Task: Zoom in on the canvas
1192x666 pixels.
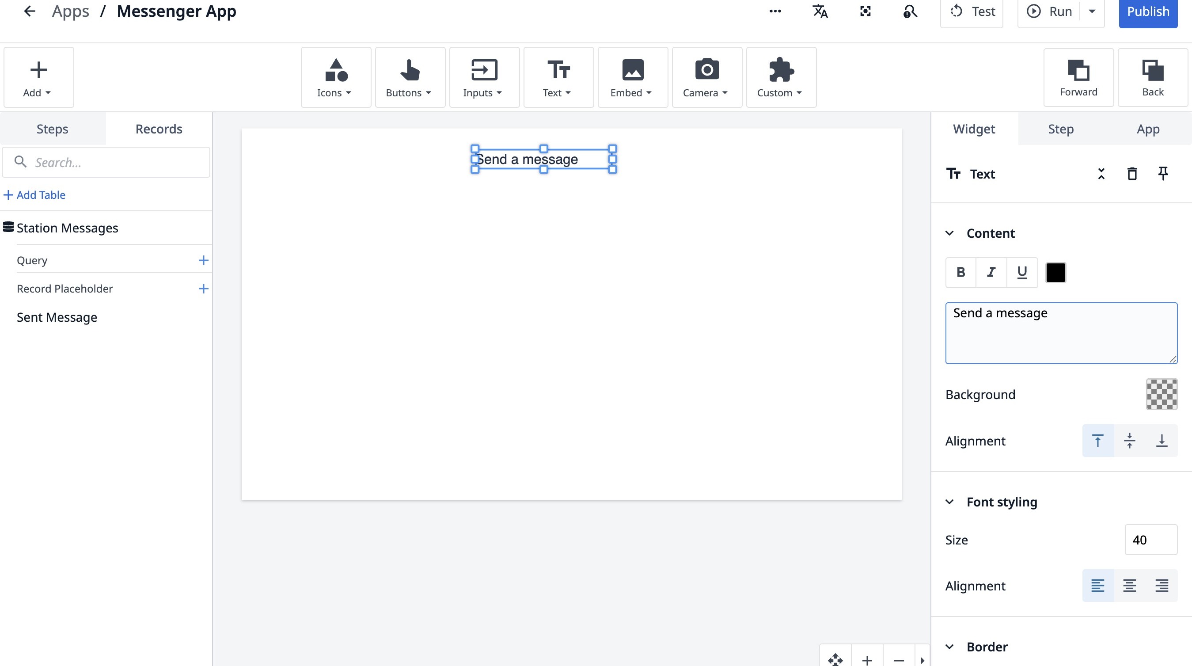Action: tap(867, 659)
